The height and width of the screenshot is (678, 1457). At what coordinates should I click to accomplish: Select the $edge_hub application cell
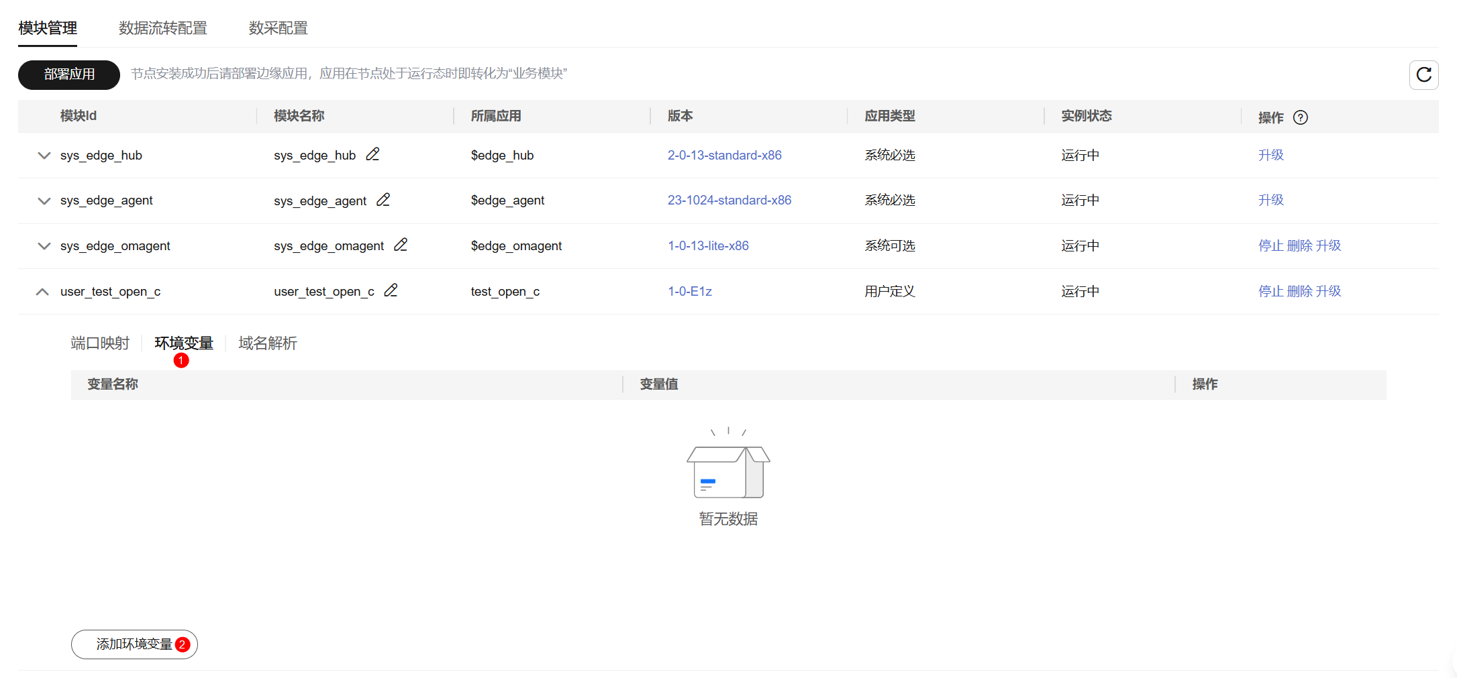coord(502,155)
